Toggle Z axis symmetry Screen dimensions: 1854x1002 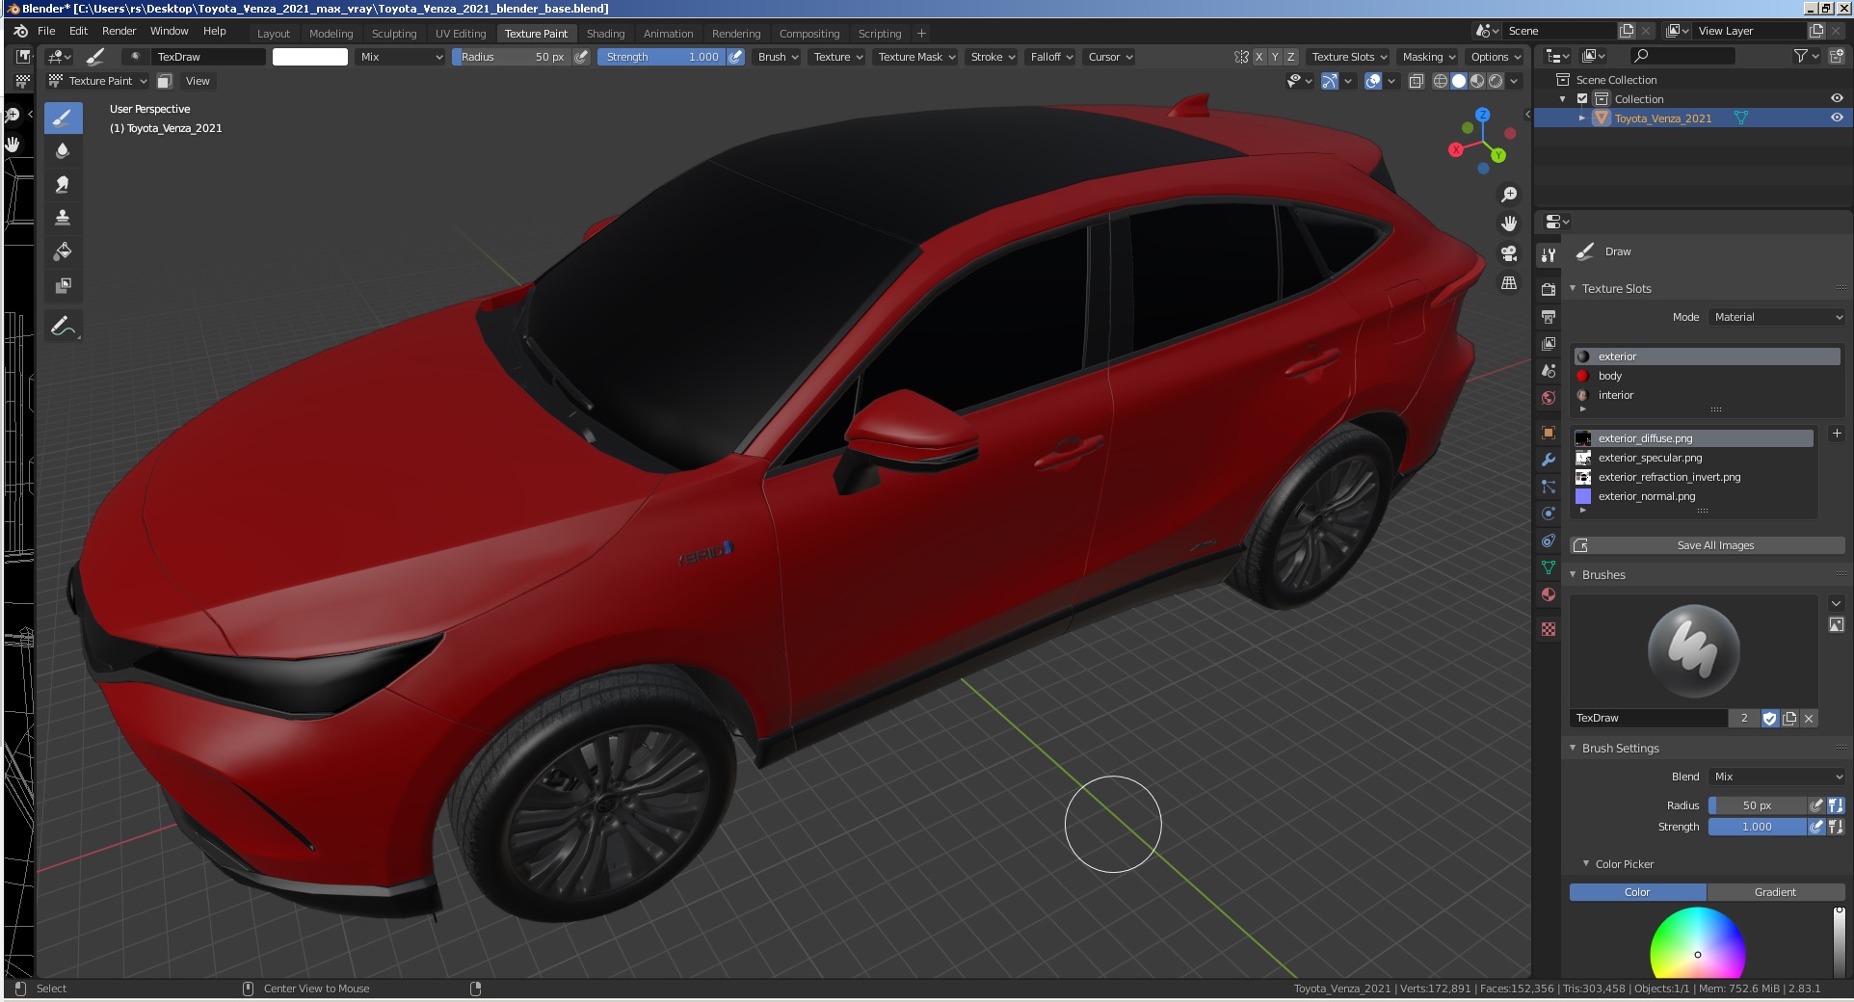(1291, 57)
